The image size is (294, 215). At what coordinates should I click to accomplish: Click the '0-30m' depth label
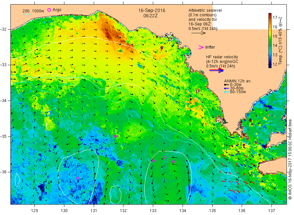236,85
